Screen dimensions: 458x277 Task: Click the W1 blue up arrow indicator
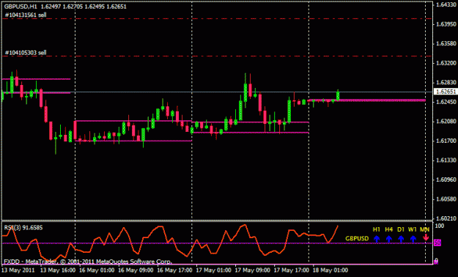click(x=413, y=239)
